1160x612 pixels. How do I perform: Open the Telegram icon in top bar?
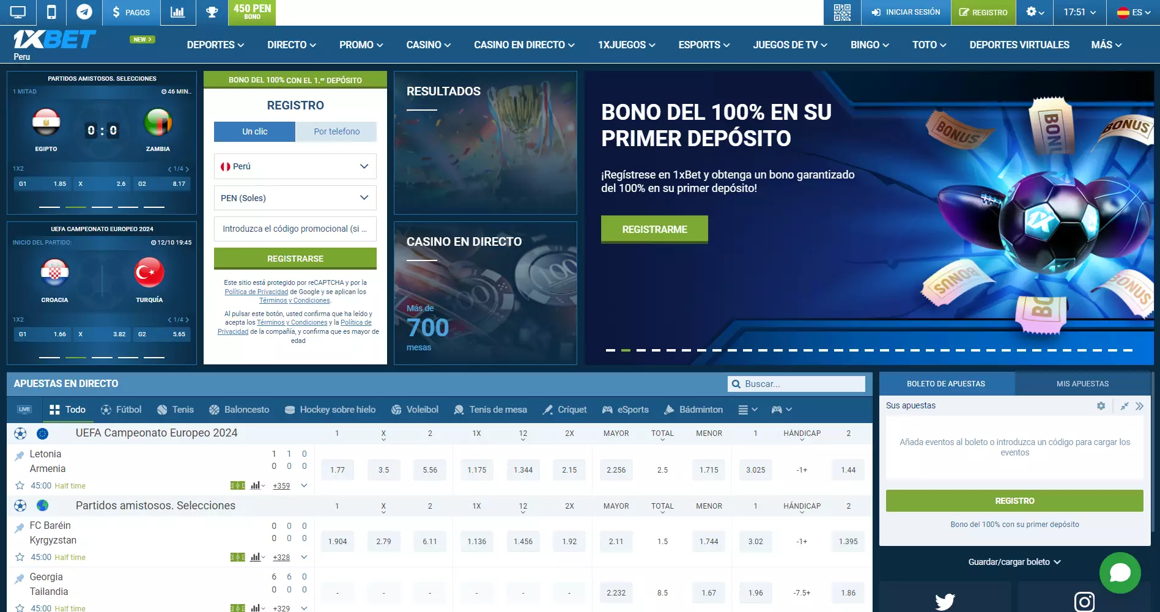(x=84, y=12)
